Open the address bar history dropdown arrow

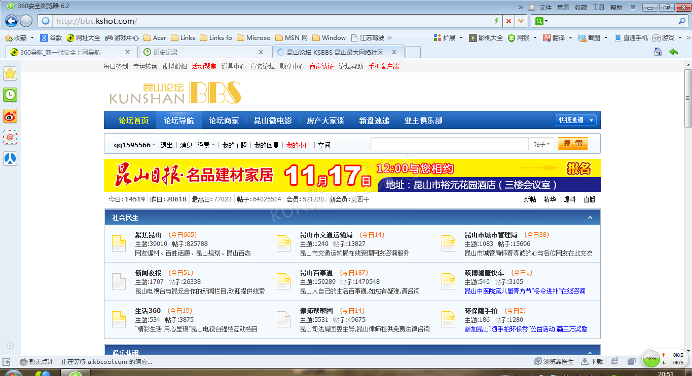pyautogui.click(x=521, y=21)
